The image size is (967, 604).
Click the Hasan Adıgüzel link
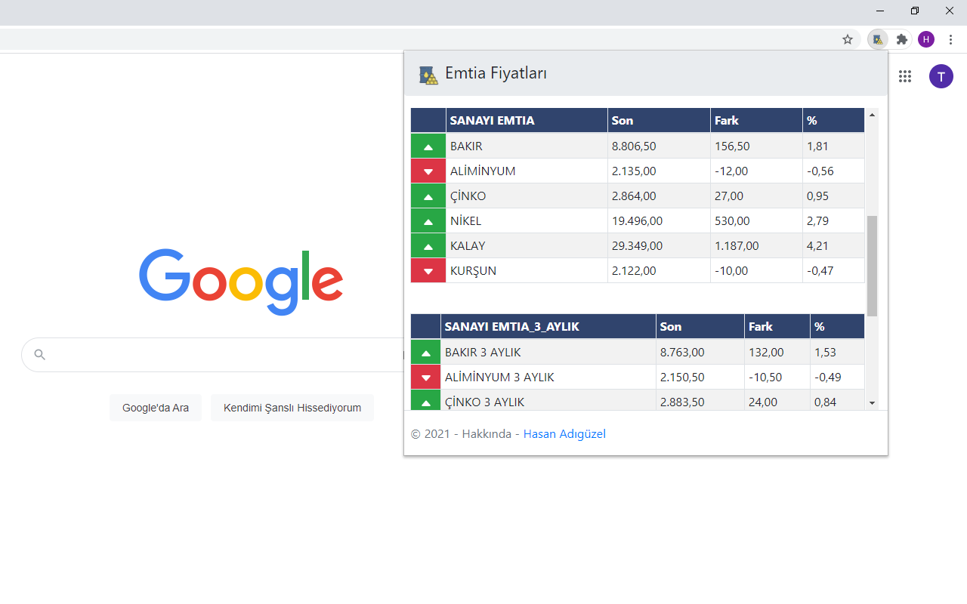tap(564, 433)
